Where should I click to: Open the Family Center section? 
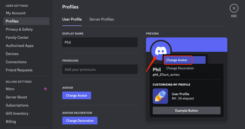(17, 37)
